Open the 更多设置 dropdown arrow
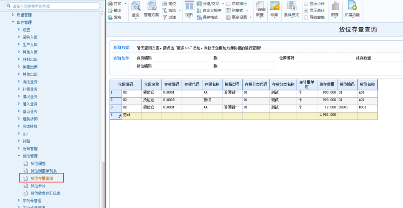 (x=251, y=18)
